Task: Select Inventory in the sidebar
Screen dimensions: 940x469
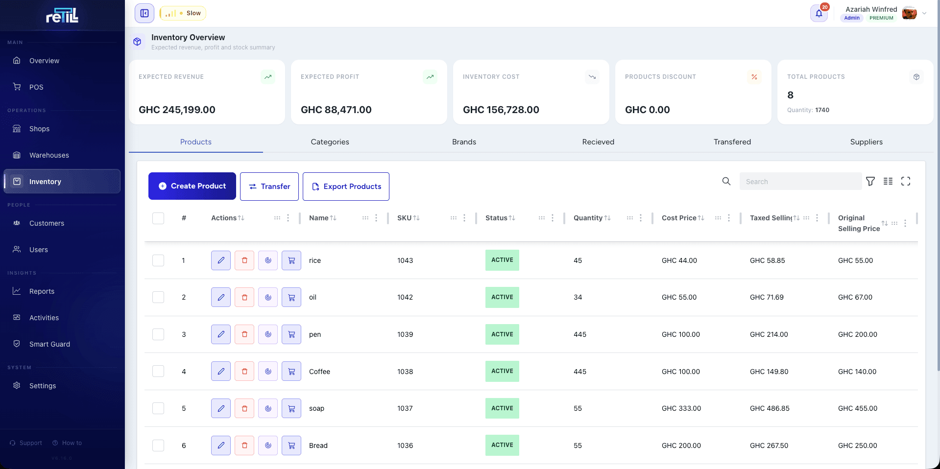Action: click(62, 182)
